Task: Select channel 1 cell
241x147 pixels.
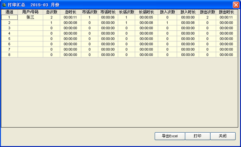Action: (9, 17)
